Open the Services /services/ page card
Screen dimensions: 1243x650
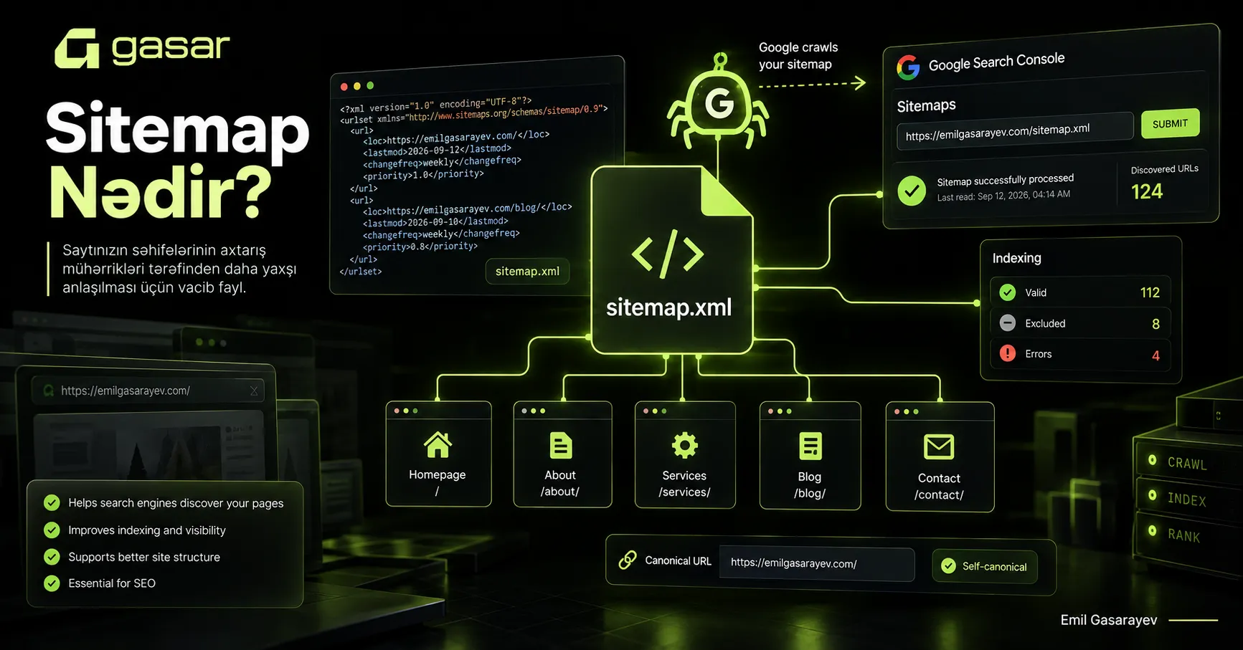pyautogui.click(x=685, y=455)
